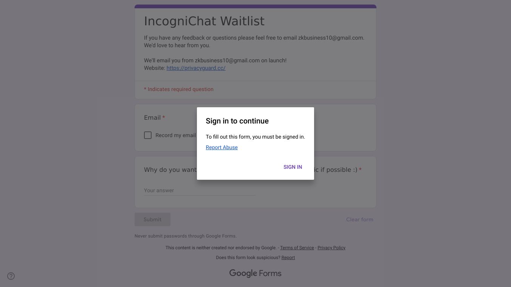The height and width of the screenshot is (287, 511).
Task: Click the Clear form button
Action: click(x=359, y=219)
